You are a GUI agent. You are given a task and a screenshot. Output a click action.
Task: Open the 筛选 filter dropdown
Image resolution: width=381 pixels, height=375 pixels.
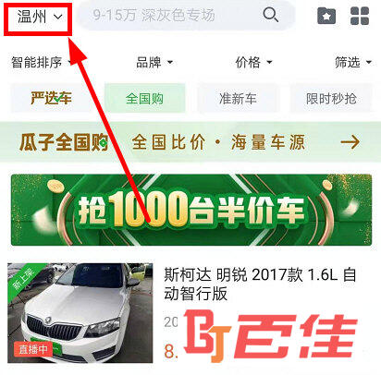click(x=353, y=62)
